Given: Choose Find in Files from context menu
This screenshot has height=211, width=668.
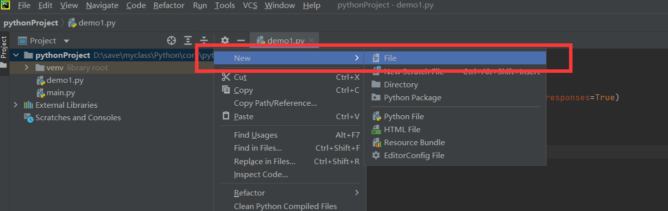Looking at the screenshot, I should coord(289,148).
